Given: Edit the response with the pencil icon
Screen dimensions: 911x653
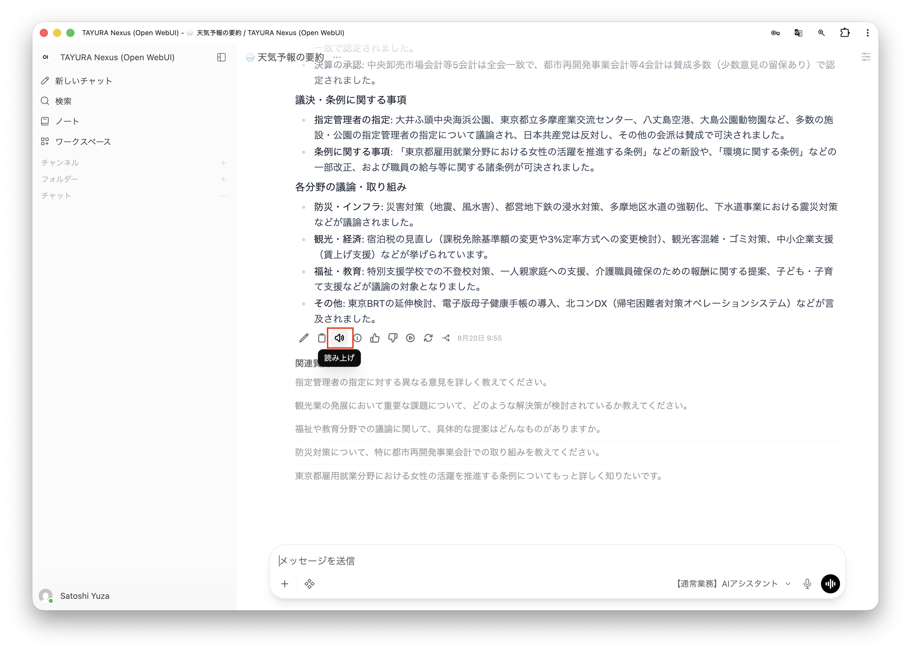Looking at the screenshot, I should [x=304, y=338].
